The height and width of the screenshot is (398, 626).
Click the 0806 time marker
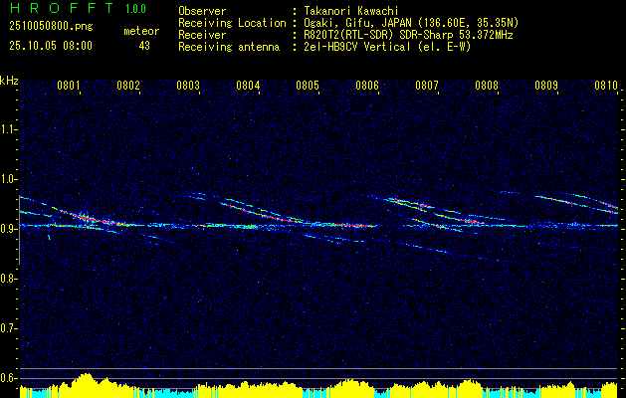pyautogui.click(x=367, y=86)
